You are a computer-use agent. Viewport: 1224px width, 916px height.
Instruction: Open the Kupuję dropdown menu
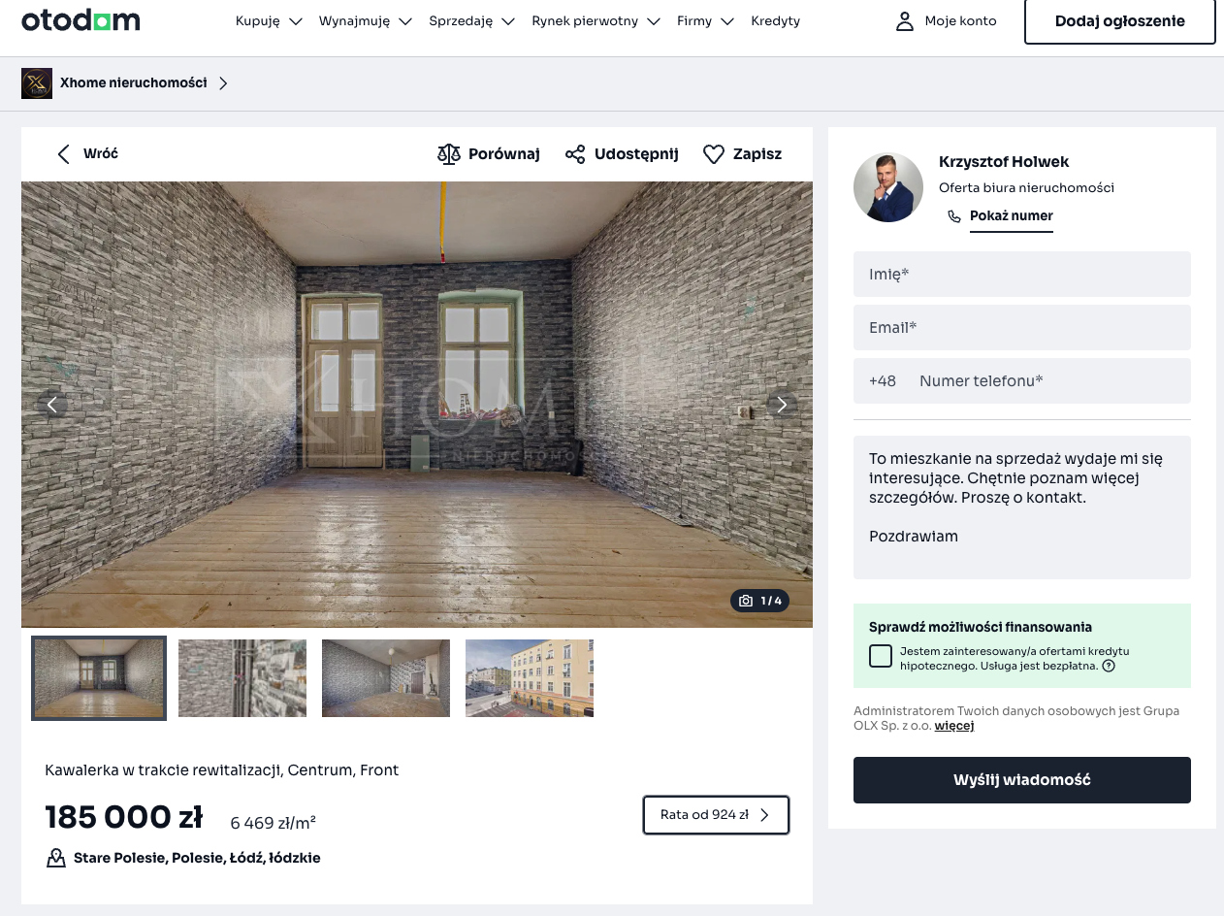[x=269, y=21]
